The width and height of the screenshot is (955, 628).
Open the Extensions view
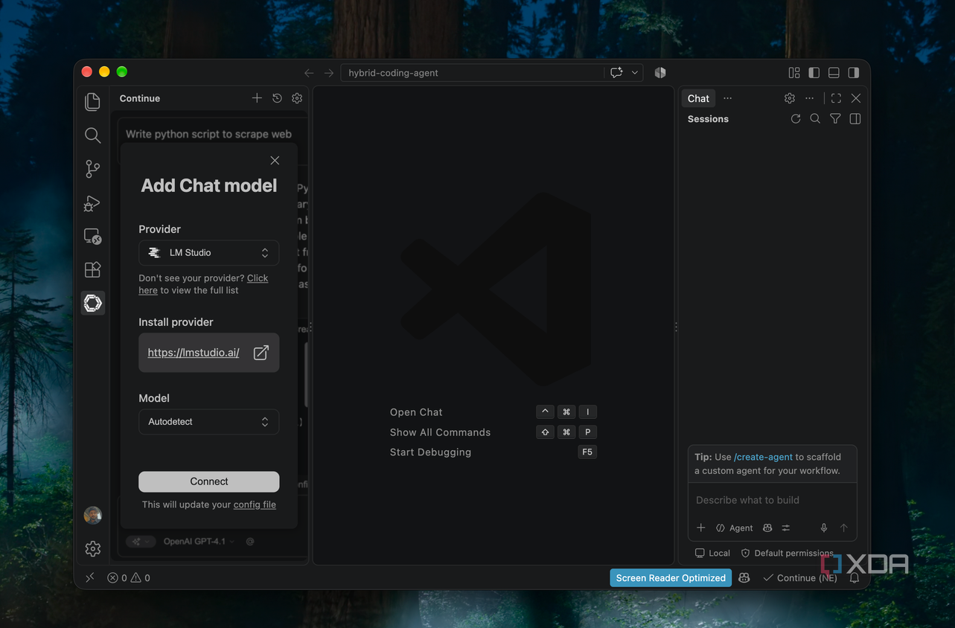pyautogui.click(x=92, y=269)
